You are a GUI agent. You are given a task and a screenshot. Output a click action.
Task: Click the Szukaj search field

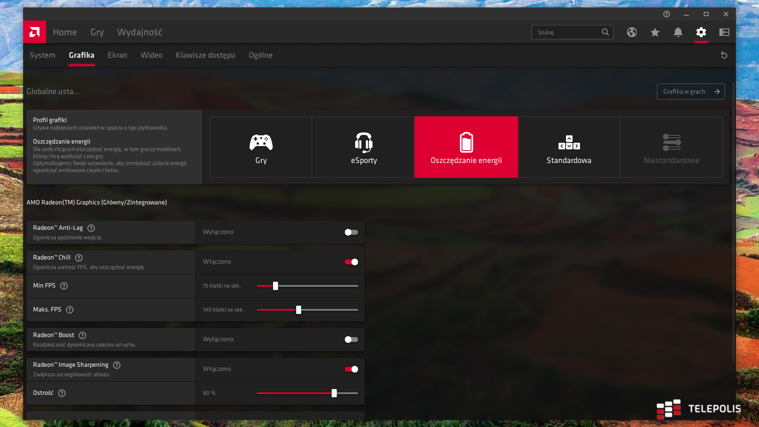click(567, 32)
